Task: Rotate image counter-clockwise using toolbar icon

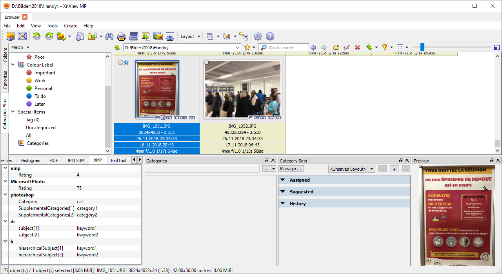Action: tap(36, 36)
